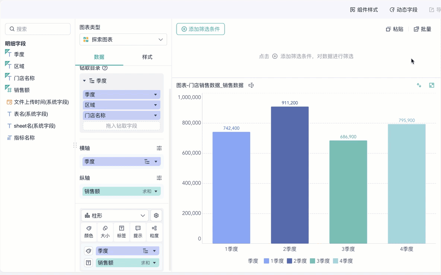Open dropdown on color mark 季度 pill
Screen dimensions: 441x275
[155, 251]
